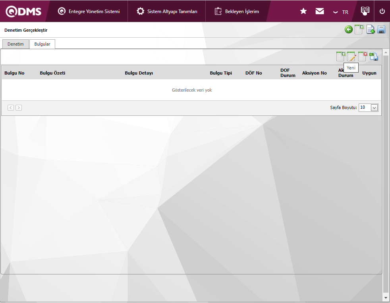Click the 'Gösterilecek veri yok' message
Viewport: 390px width, 303px height.
(192, 90)
